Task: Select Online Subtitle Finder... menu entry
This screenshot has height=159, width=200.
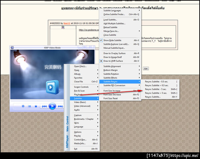Action: point(120,14)
